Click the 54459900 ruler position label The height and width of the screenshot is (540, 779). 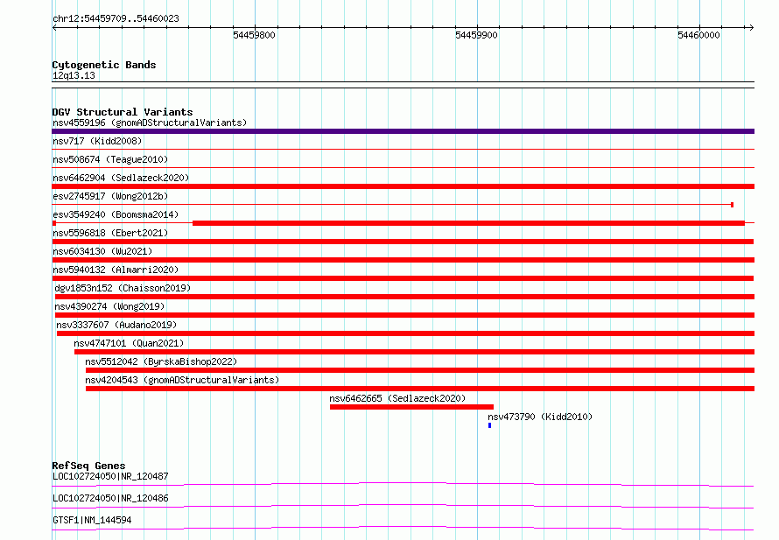click(476, 35)
